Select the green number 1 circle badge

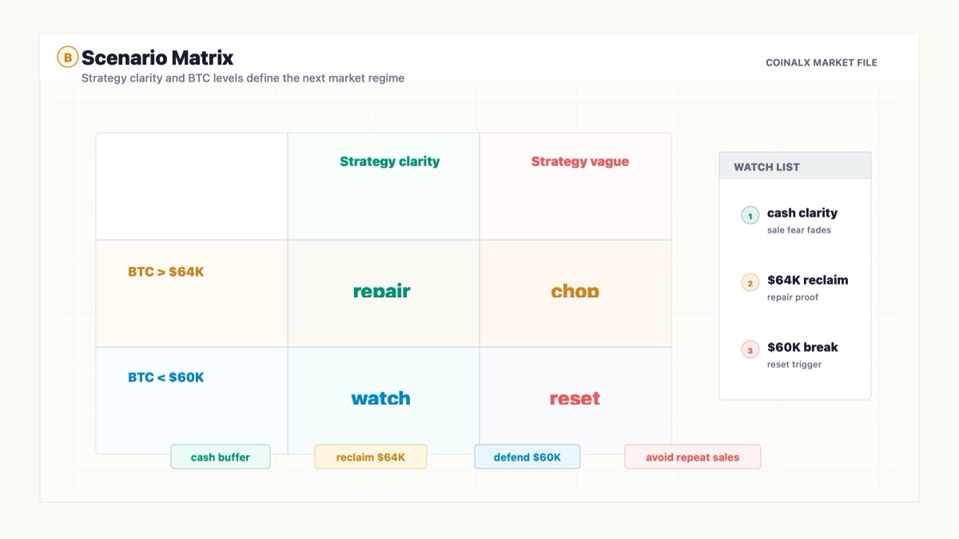[x=750, y=216]
